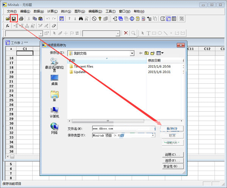Expand the second graph-editing combo box

tap(118, 33)
